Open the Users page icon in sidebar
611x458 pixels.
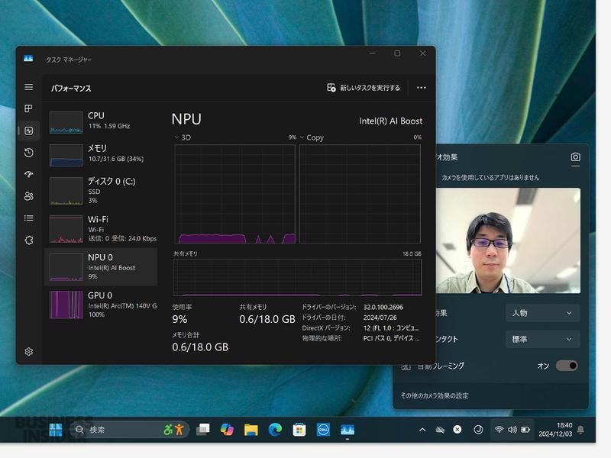point(29,196)
